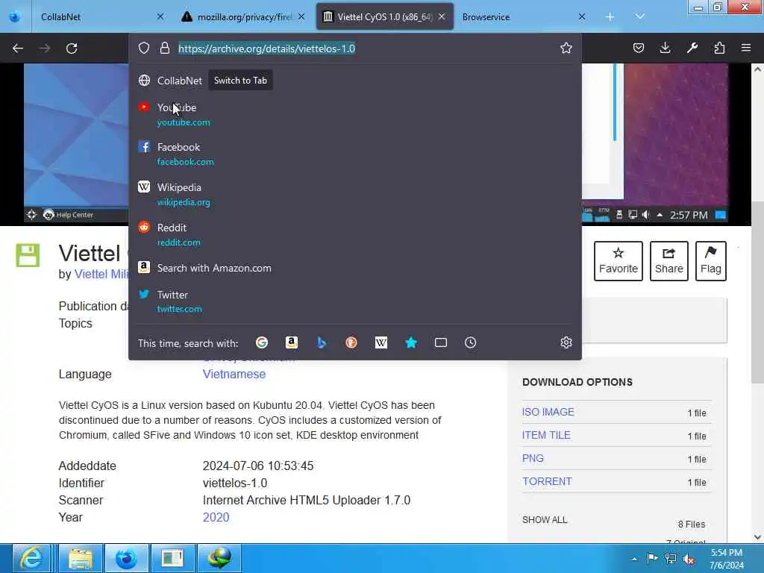Select Search with Amazon.com entry
Viewport: 764px width, 573px height.
[354, 268]
